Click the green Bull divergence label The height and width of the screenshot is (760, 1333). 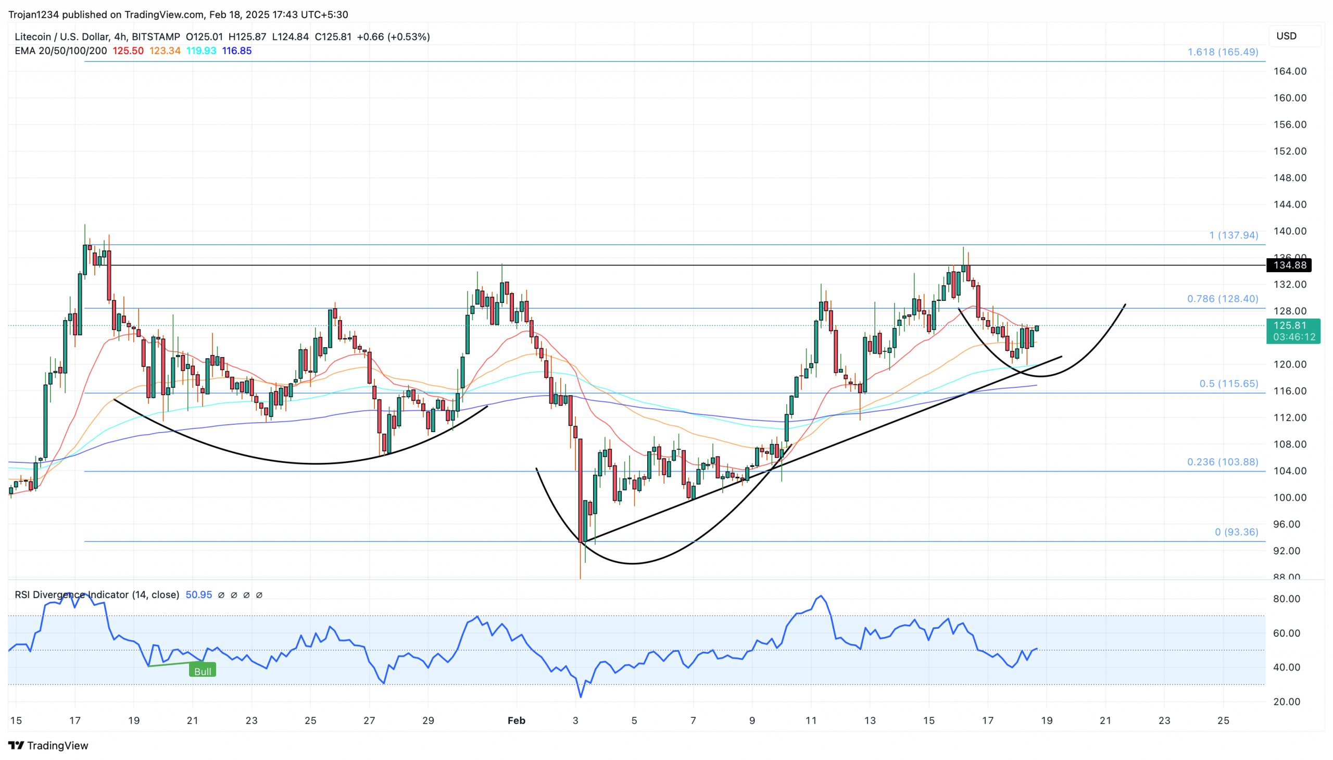tap(203, 672)
